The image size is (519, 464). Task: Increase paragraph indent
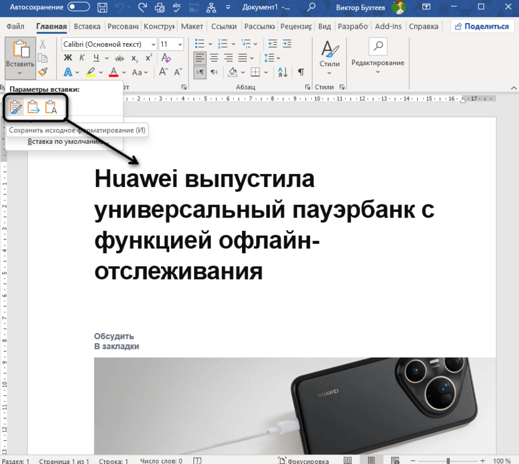coord(287,44)
